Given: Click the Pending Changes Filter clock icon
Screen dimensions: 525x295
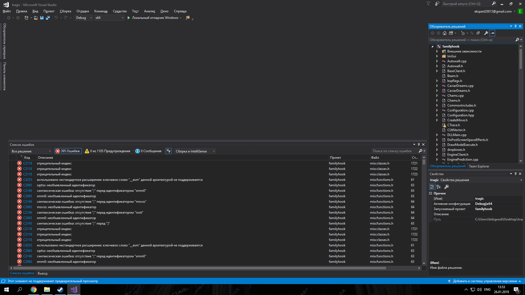Looking at the screenshot, I should (463, 33).
